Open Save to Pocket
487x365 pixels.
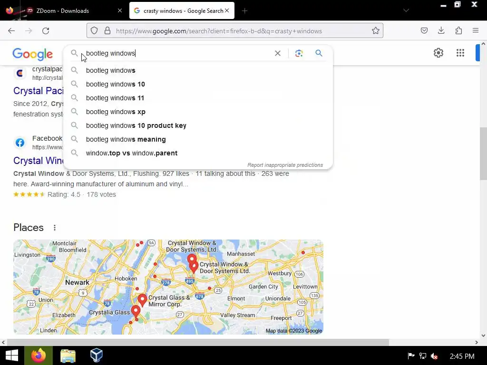tap(424, 31)
